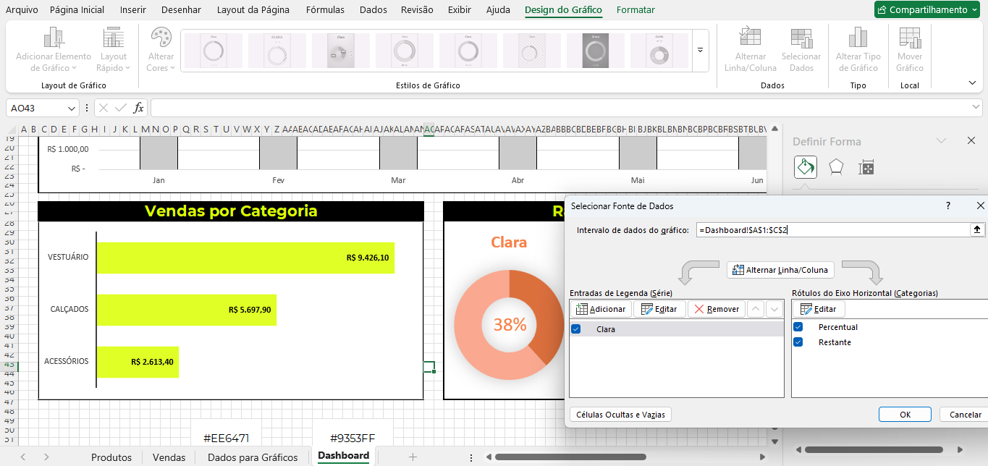Click help question mark in dialog
This screenshot has width=988, height=466.
pyautogui.click(x=948, y=206)
